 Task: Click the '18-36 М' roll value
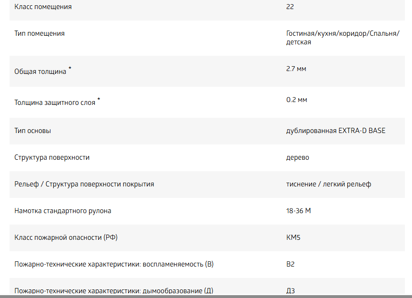tap(299, 211)
